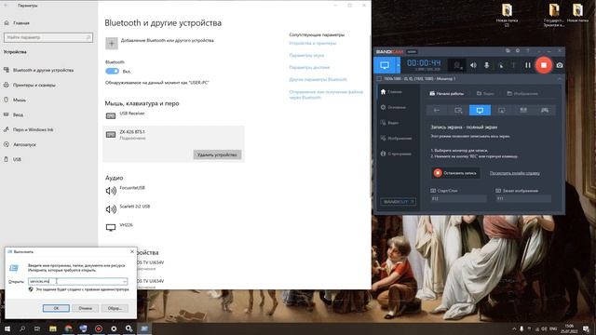
Task: Pause the Bandicam recording
Action: tap(528, 65)
